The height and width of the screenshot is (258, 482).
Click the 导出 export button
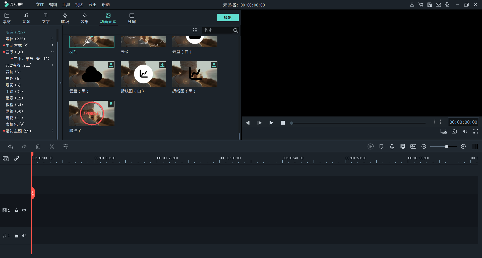pos(227,18)
